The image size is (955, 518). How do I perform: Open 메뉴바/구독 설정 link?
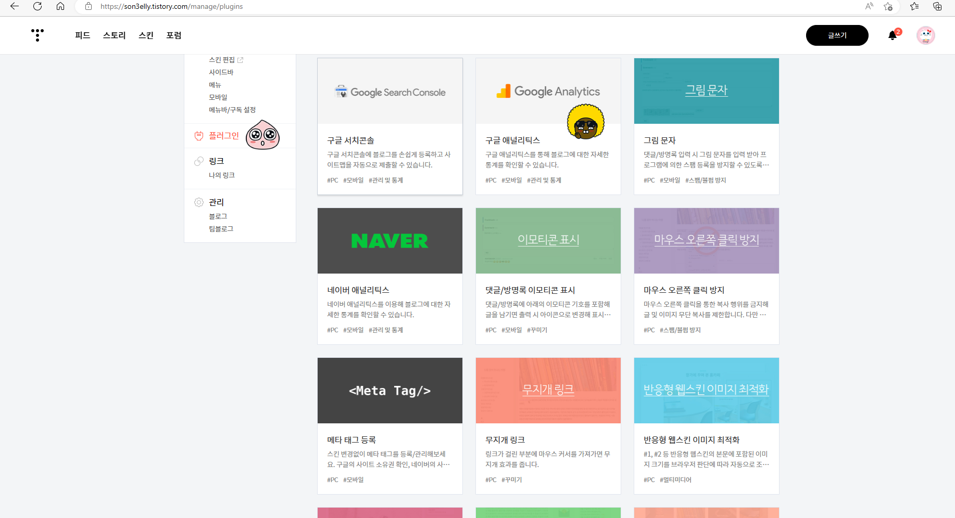pyautogui.click(x=232, y=110)
